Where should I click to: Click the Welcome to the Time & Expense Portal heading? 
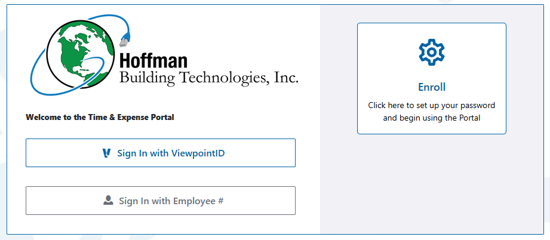[100, 118]
